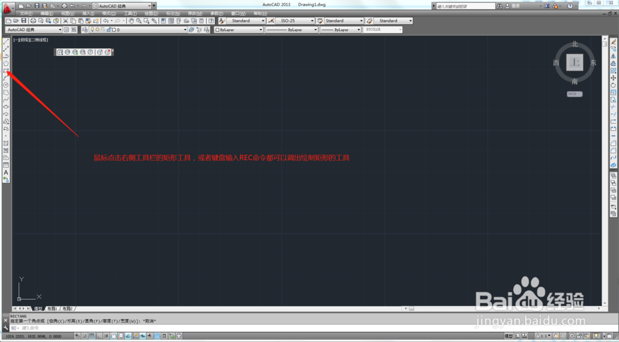Select the Ellipse draw tool
The width and height of the screenshot is (619, 342).
click(6, 107)
